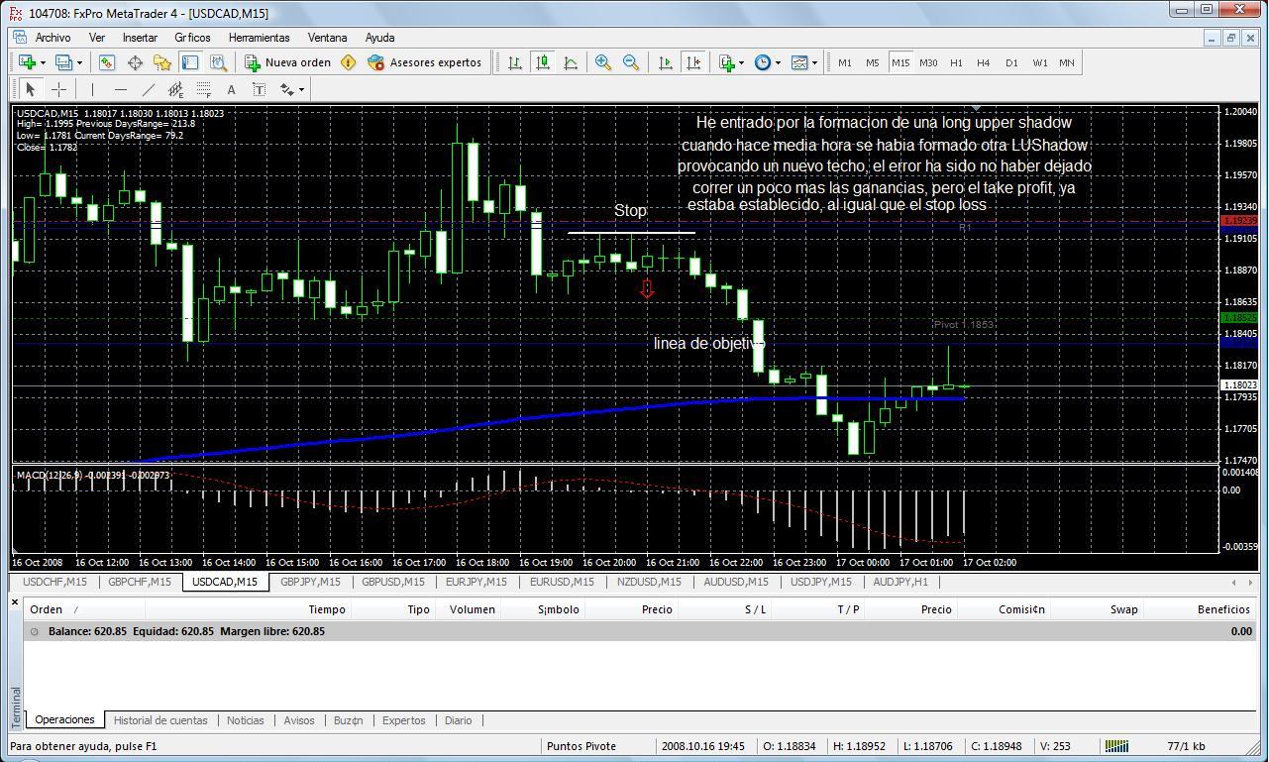The width and height of the screenshot is (1269, 762).
Task: Click the Nueva orden button
Action: click(x=288, y=62)
